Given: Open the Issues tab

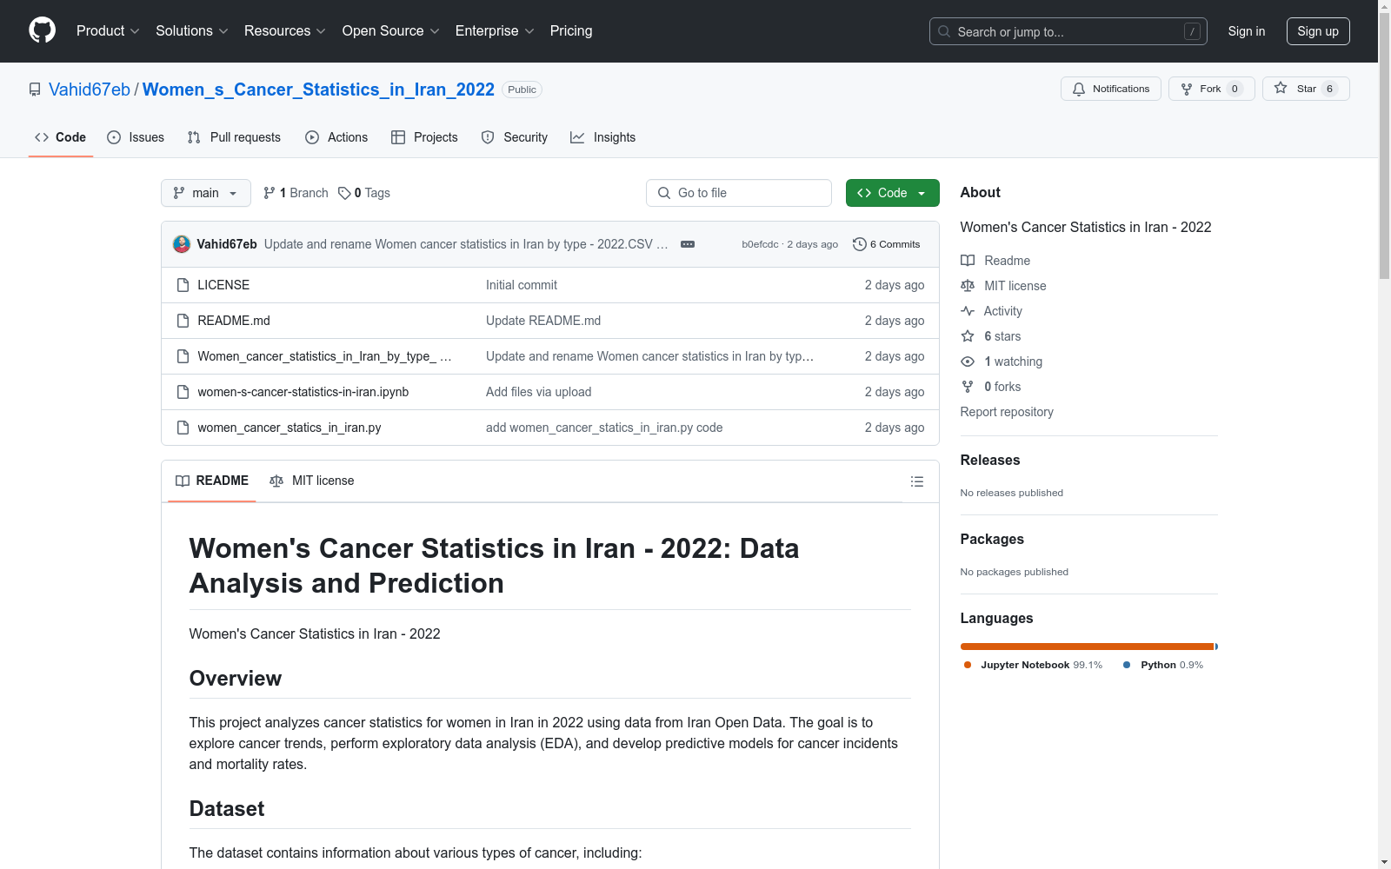Looking at the screenshot, I should pos(136,137).
